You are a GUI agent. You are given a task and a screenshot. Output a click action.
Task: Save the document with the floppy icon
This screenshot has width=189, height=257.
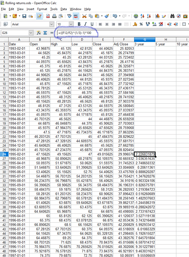[24, 16]
